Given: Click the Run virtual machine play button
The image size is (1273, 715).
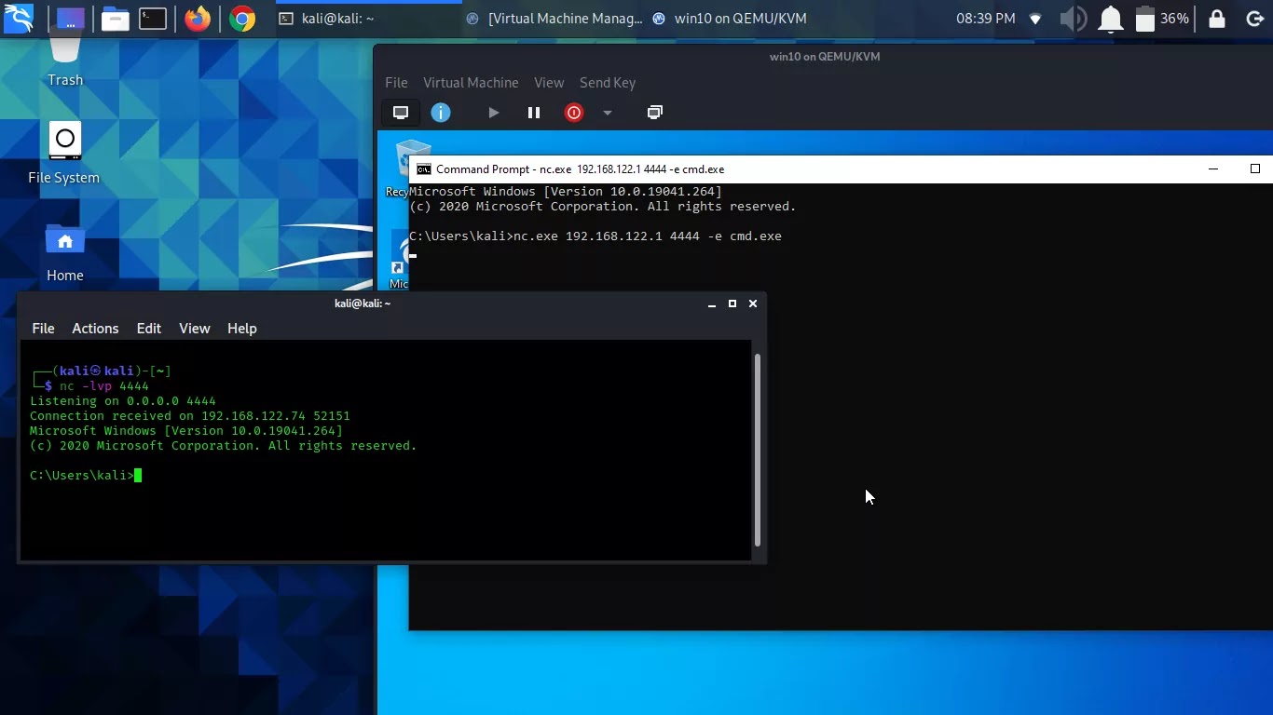Looking at the screenshot, I should (x=493, y=113).
